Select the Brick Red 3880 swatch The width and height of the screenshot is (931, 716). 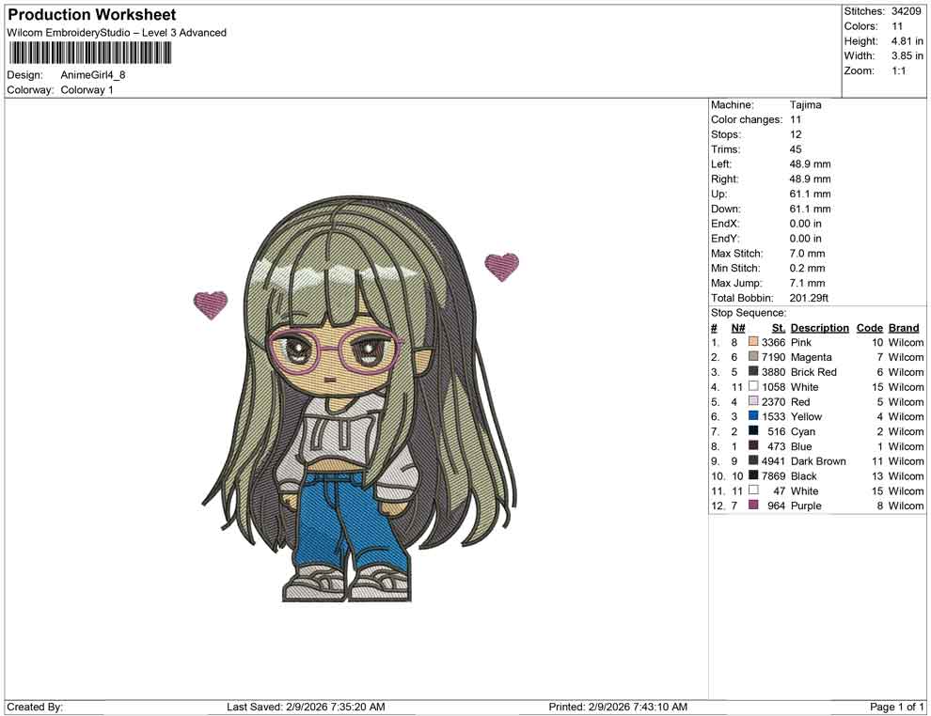[x=752, y=372]
